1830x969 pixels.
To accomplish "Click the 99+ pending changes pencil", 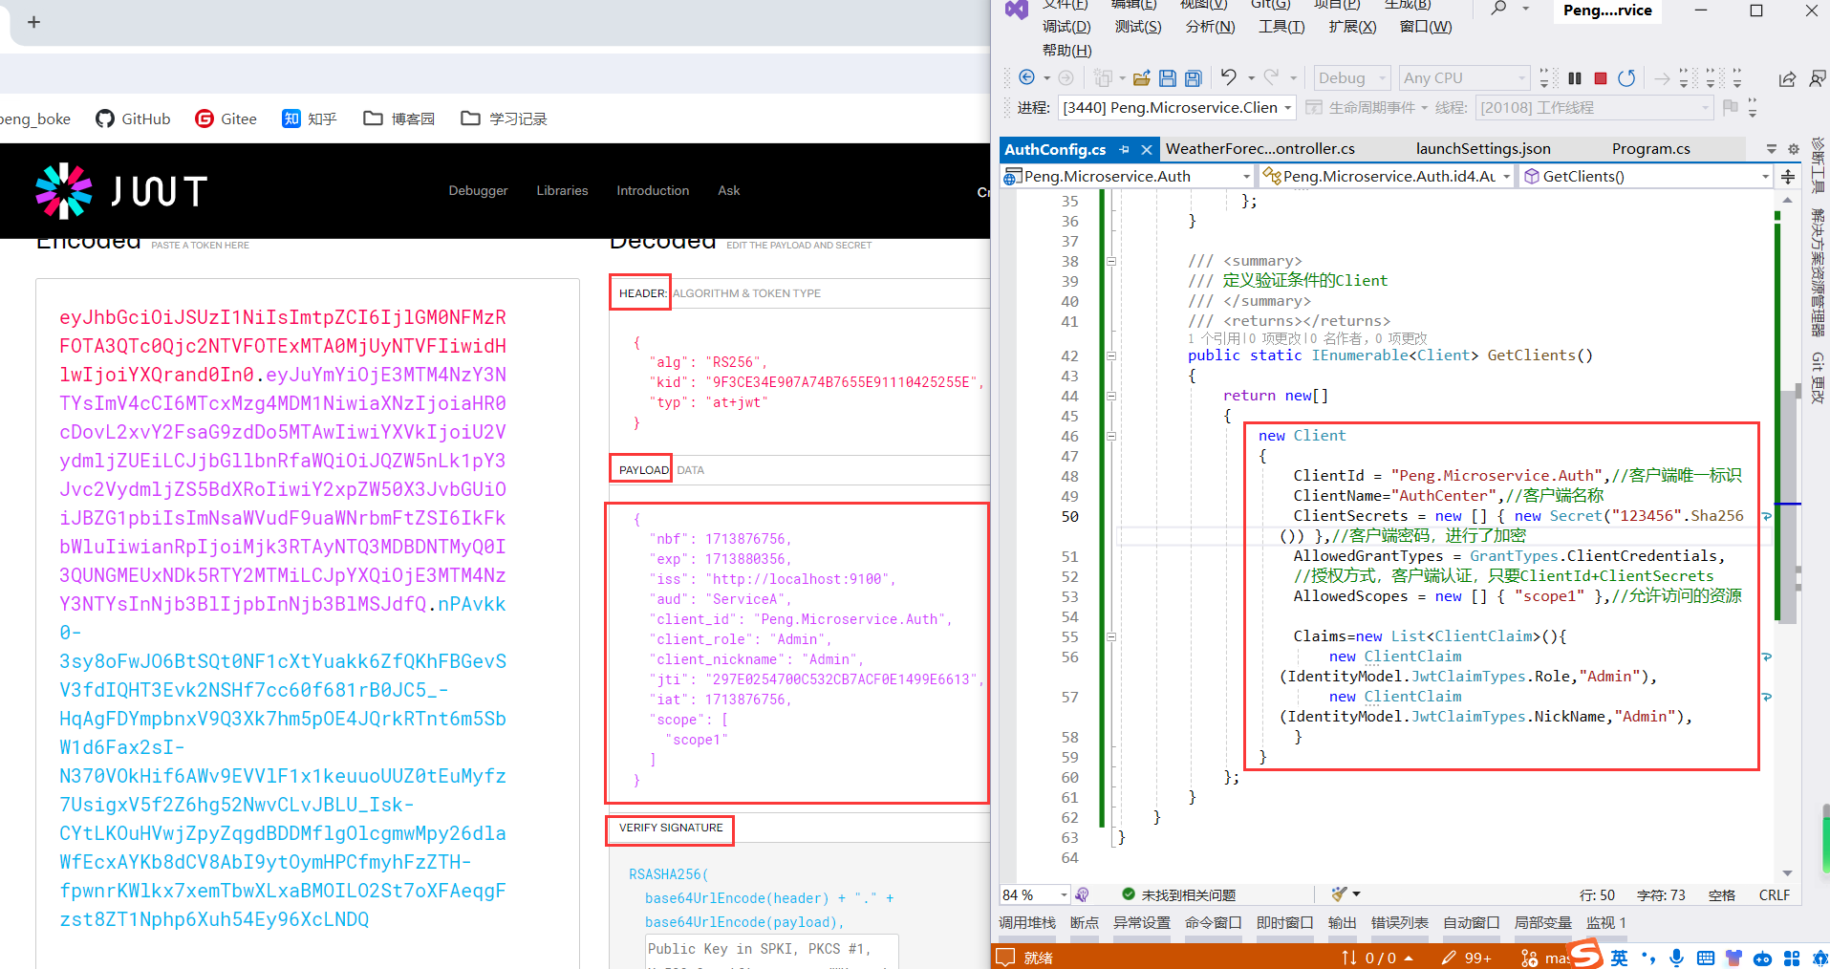I will click(x=1467, y=958).
